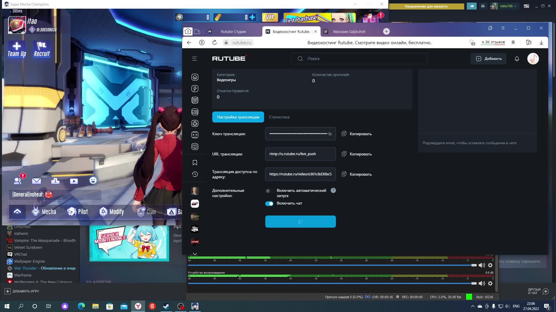Go to Rutube home sidebar icon
556x312 pixels.
(x=195, y=77)
